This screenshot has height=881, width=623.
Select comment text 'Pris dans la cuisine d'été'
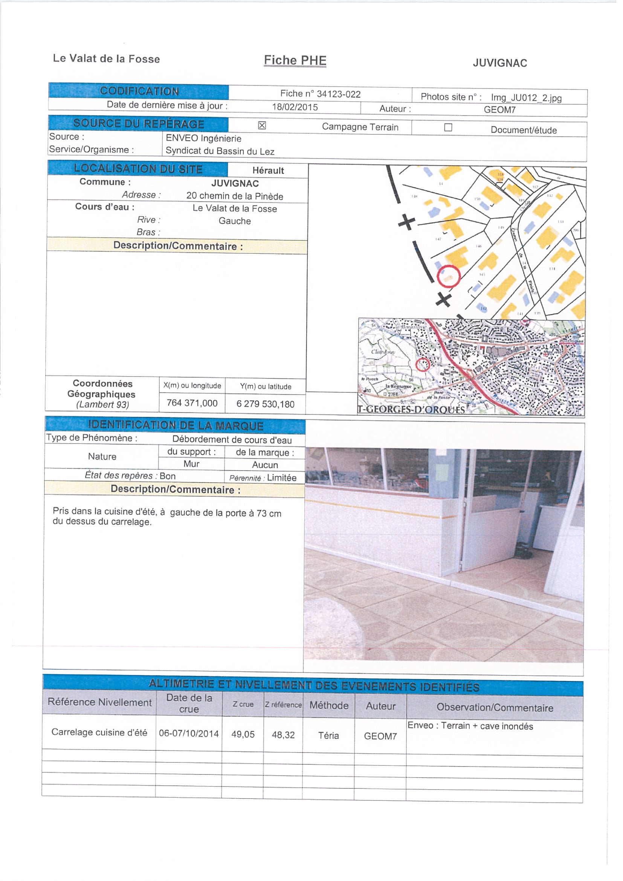pyautogui.click(x=105, y=512)
